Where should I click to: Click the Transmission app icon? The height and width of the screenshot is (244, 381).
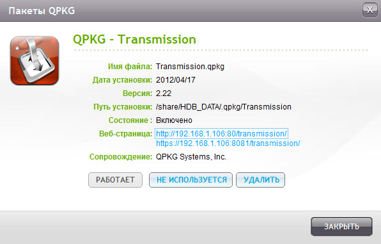point(35,61)
